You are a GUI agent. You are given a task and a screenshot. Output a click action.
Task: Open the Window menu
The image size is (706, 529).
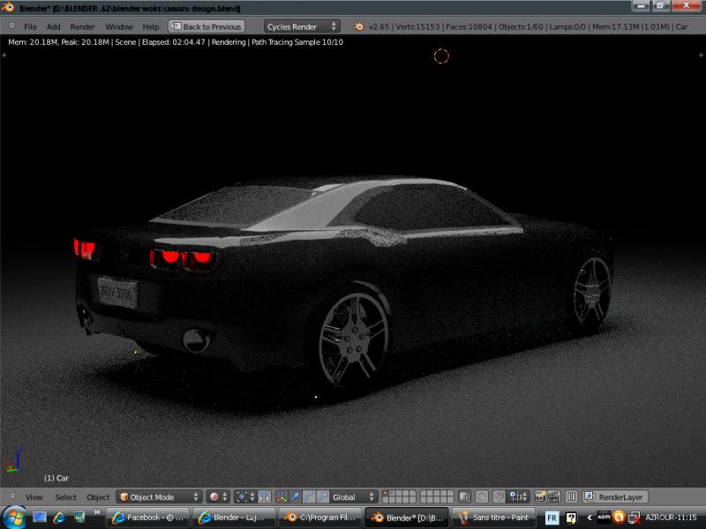click(x=119, y=27)
